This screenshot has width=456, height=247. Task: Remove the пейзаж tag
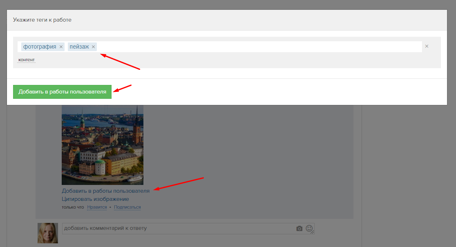93,47
